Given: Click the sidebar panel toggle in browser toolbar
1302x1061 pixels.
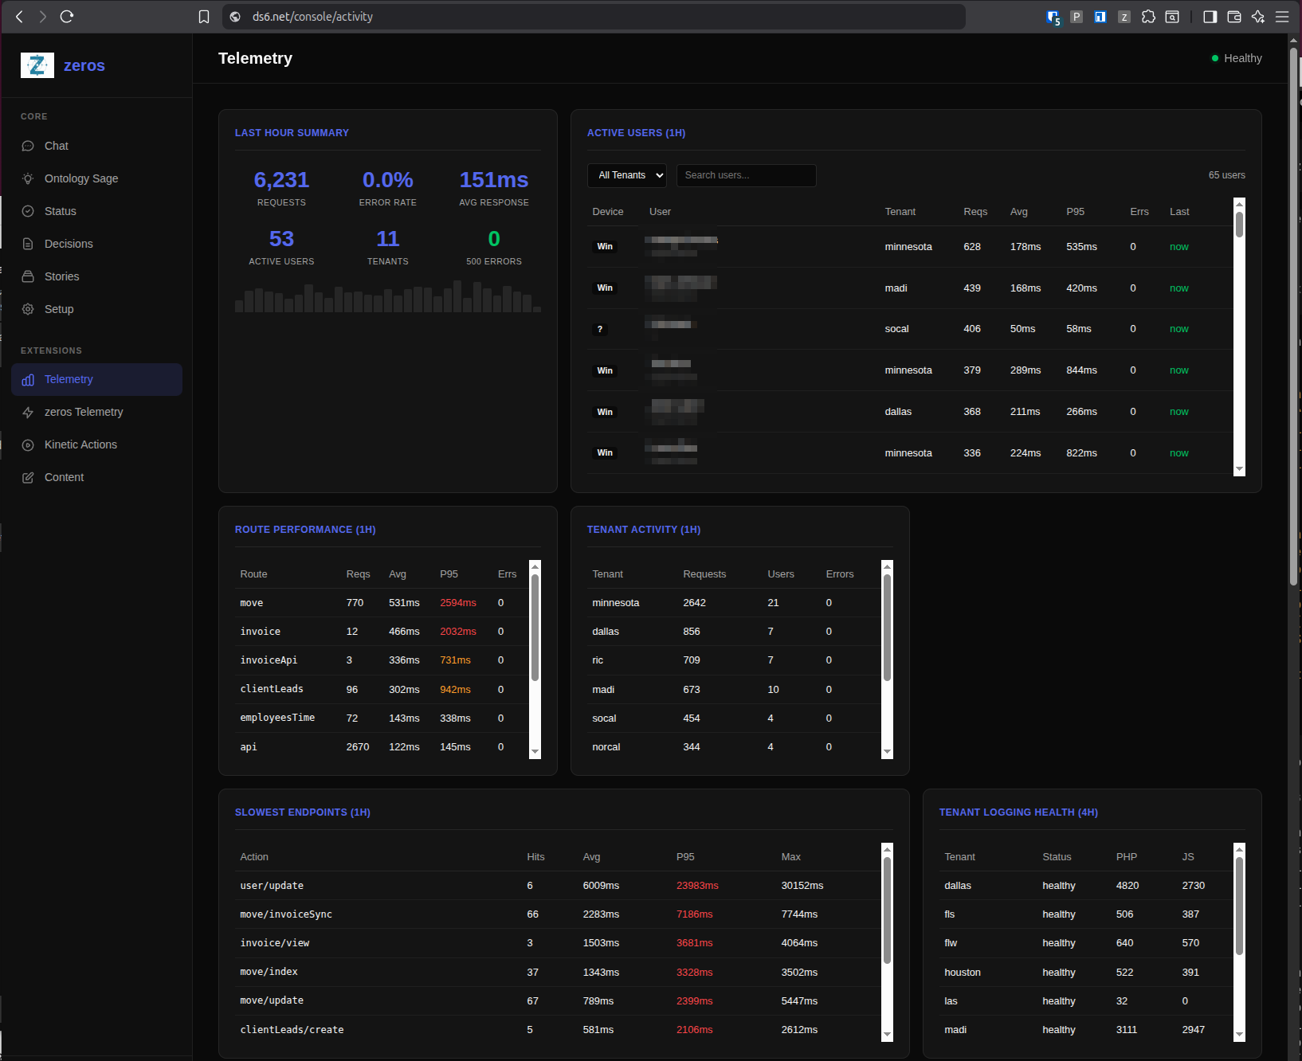Looking at the screenshot, I should click(1209, 16).
